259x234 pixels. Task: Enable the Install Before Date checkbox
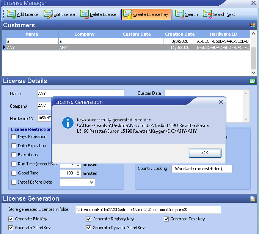(x=14, y=182)
